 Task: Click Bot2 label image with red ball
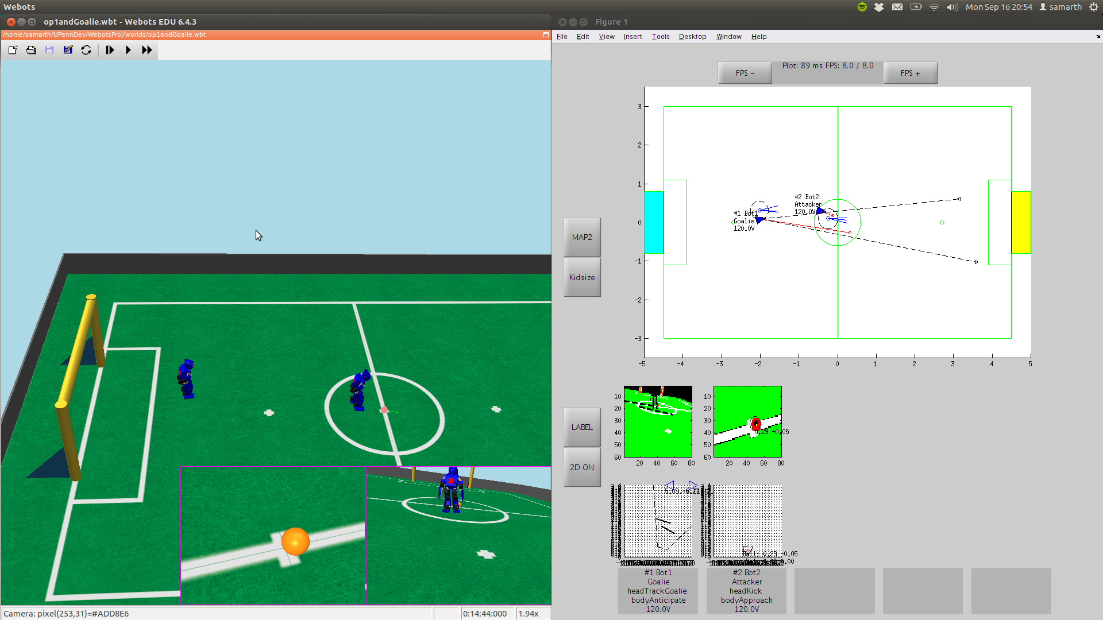747,421
